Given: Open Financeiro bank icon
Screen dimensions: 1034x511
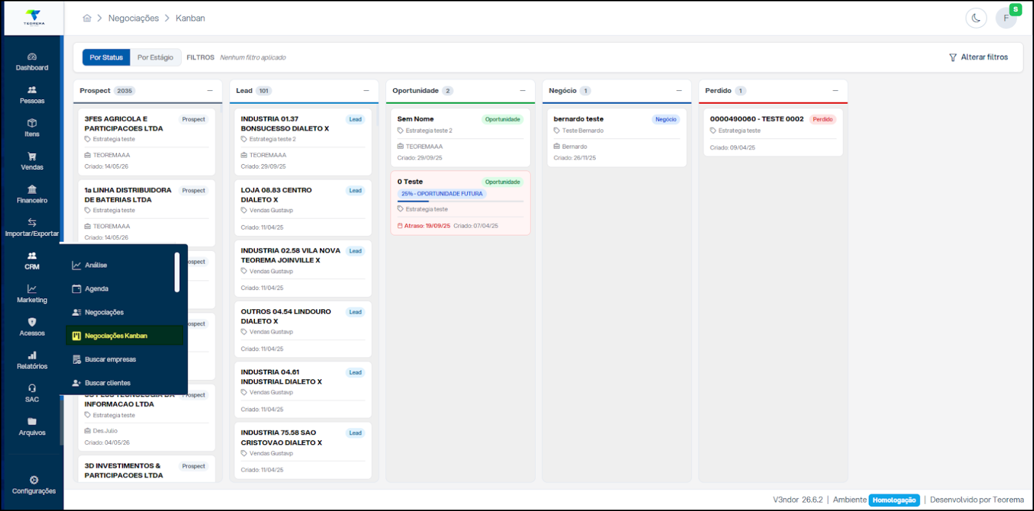Looking at the screenshot, I should [32, 189].
